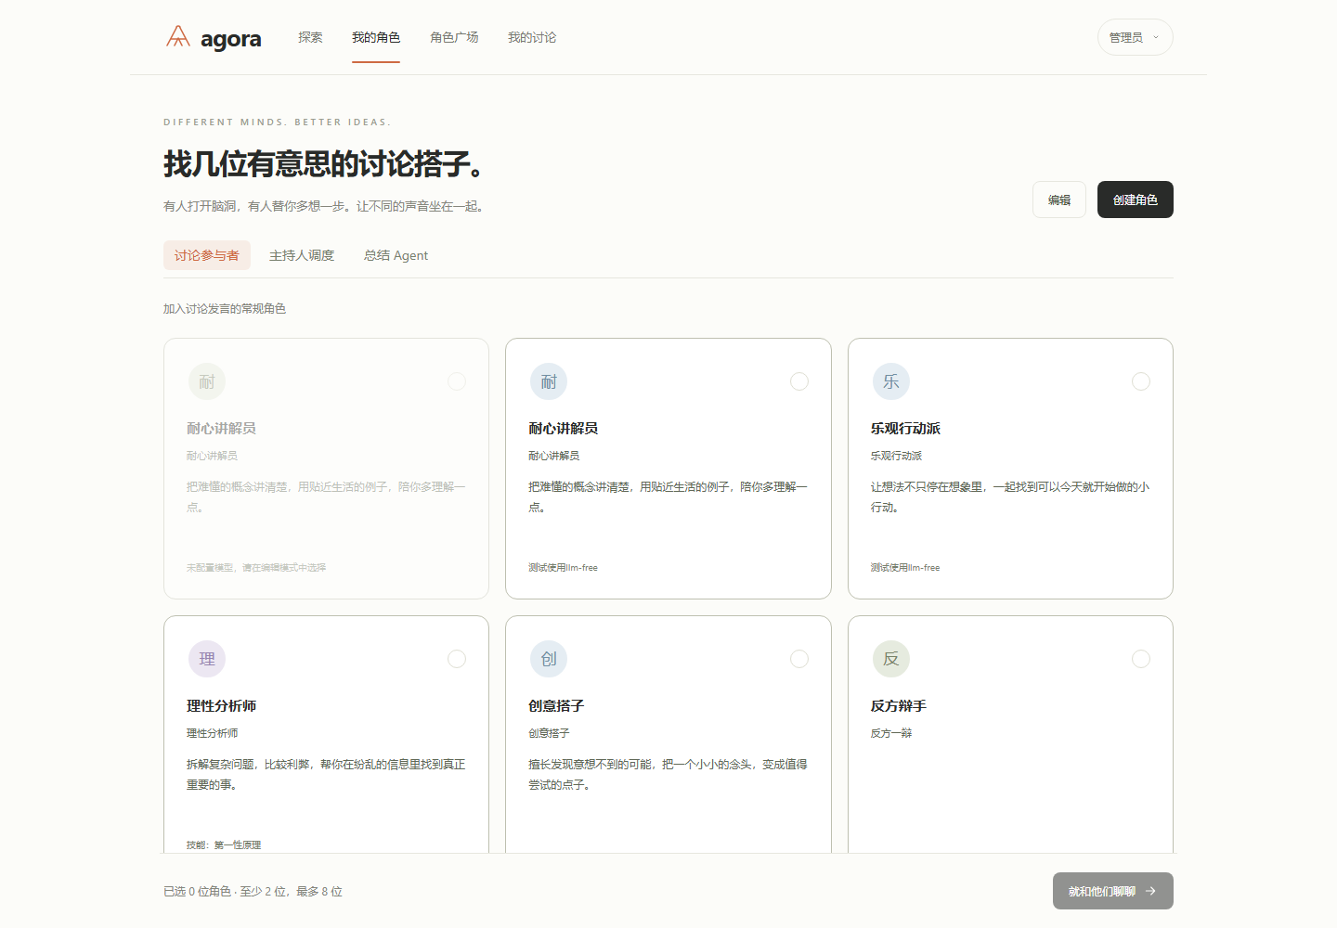The height and width of the screenshot is (928, 1337).
Task: Click 加入讨论发言的常规角色 caption
Action: pyautogui.click(x=225, y=308)
